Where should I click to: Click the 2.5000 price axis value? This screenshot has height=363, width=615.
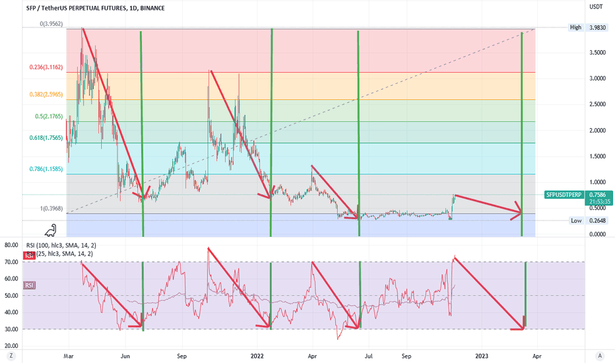598,104
